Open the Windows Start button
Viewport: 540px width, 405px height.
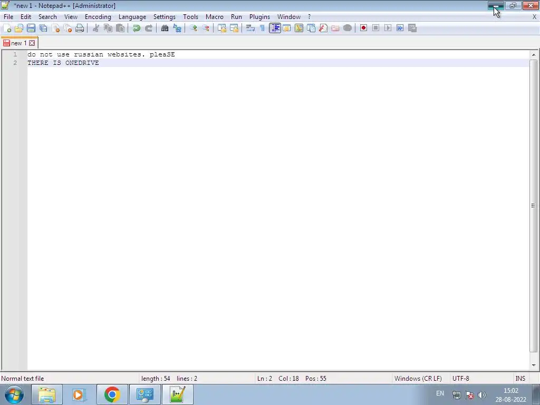click(x=14, y=394)
